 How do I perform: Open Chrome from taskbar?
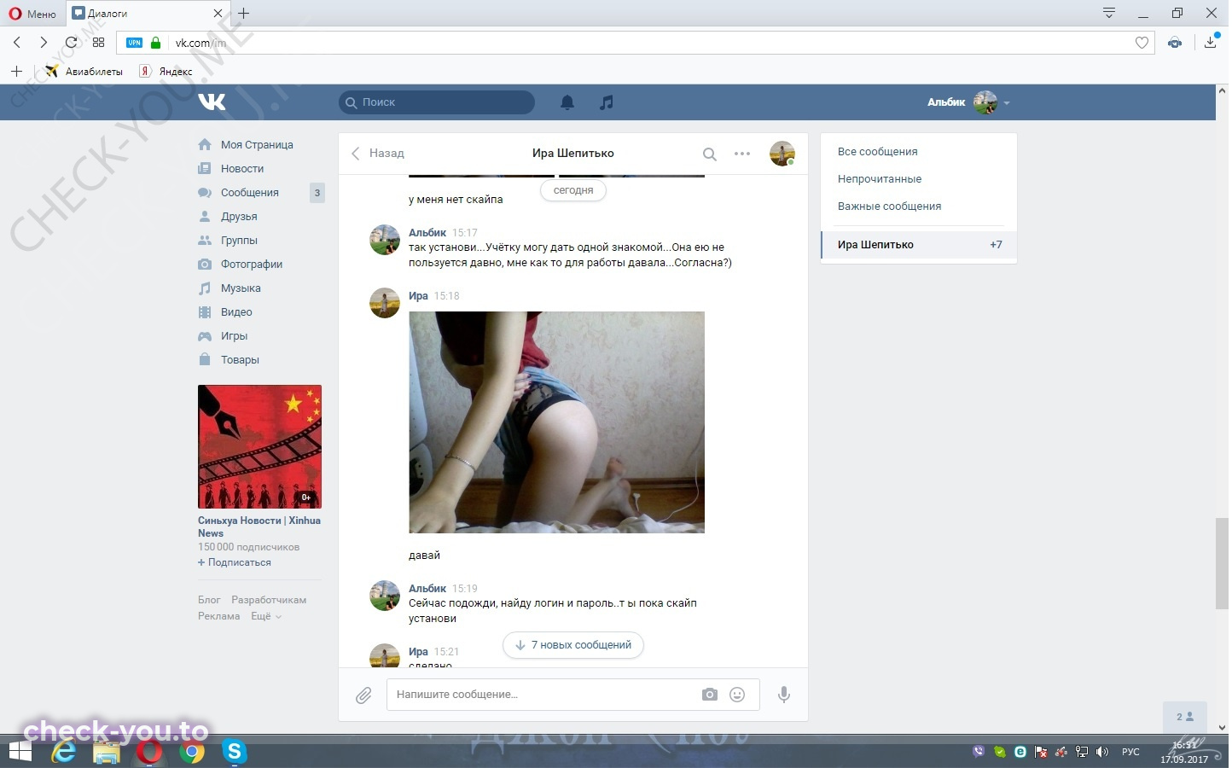click(x=192, y=752)
